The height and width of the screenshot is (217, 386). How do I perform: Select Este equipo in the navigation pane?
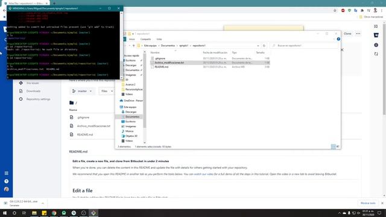pyautogui.click(x=130, y=107)
